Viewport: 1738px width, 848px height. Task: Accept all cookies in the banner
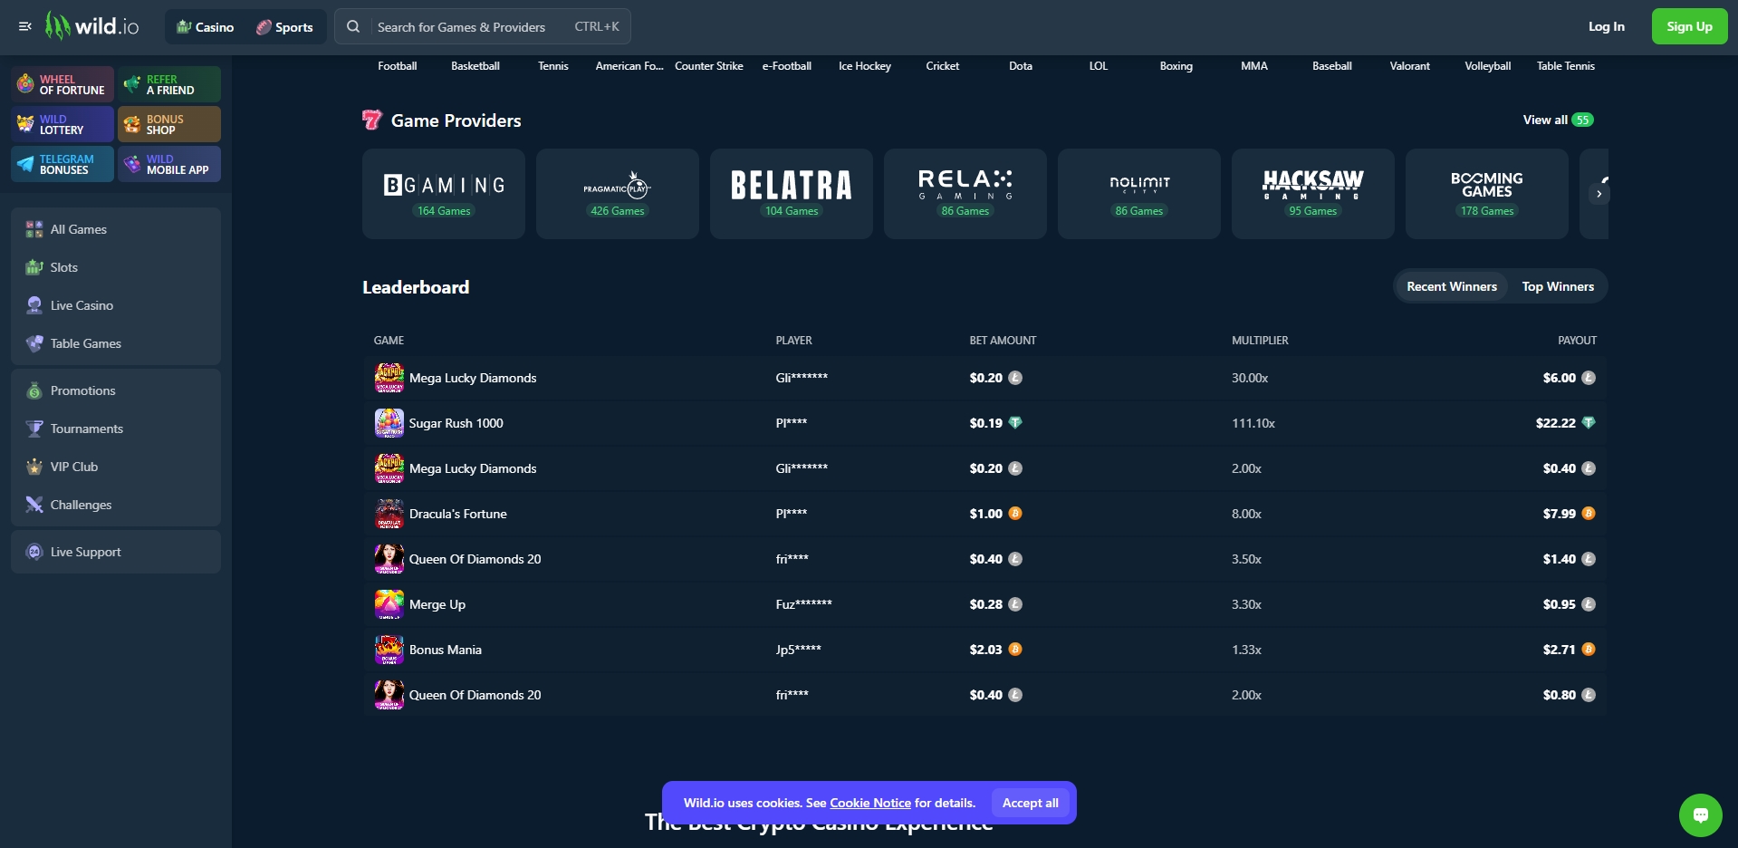(1031, 803)
